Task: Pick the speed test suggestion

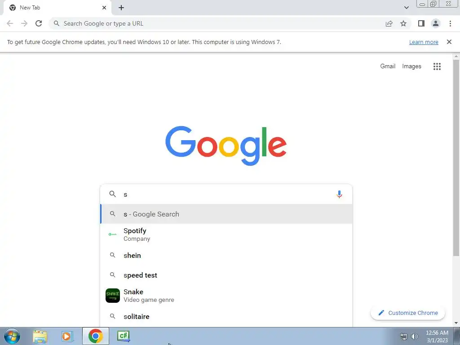Action: pos(226,275)
